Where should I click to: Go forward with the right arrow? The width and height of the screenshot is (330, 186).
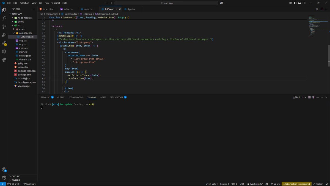coord(111,3)
